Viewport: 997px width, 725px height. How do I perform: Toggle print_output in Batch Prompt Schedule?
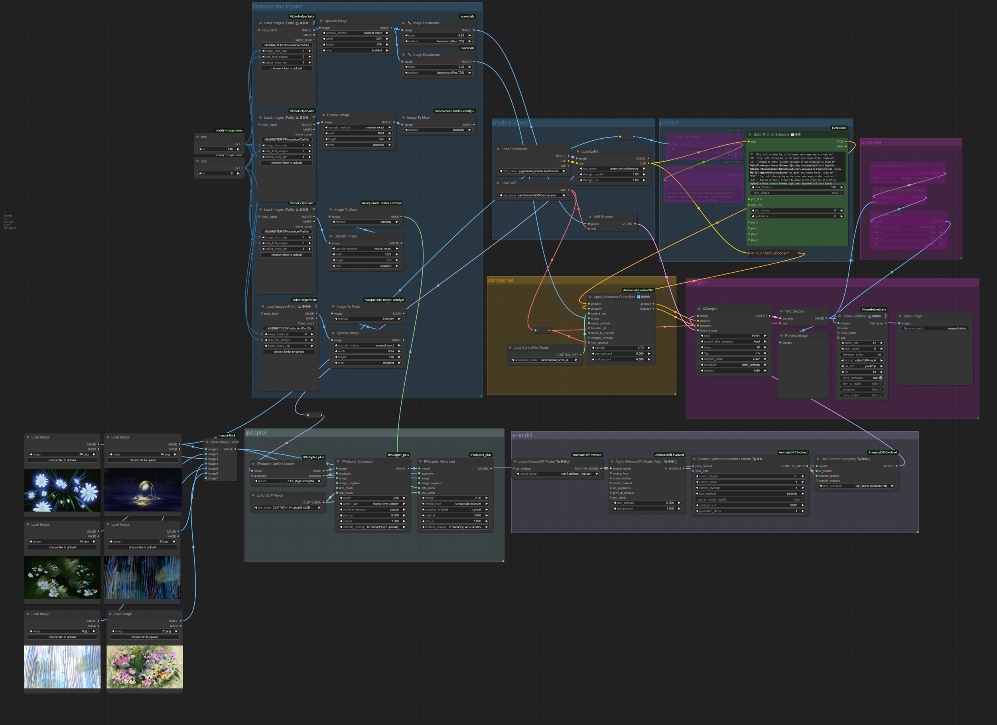point(797,193)
